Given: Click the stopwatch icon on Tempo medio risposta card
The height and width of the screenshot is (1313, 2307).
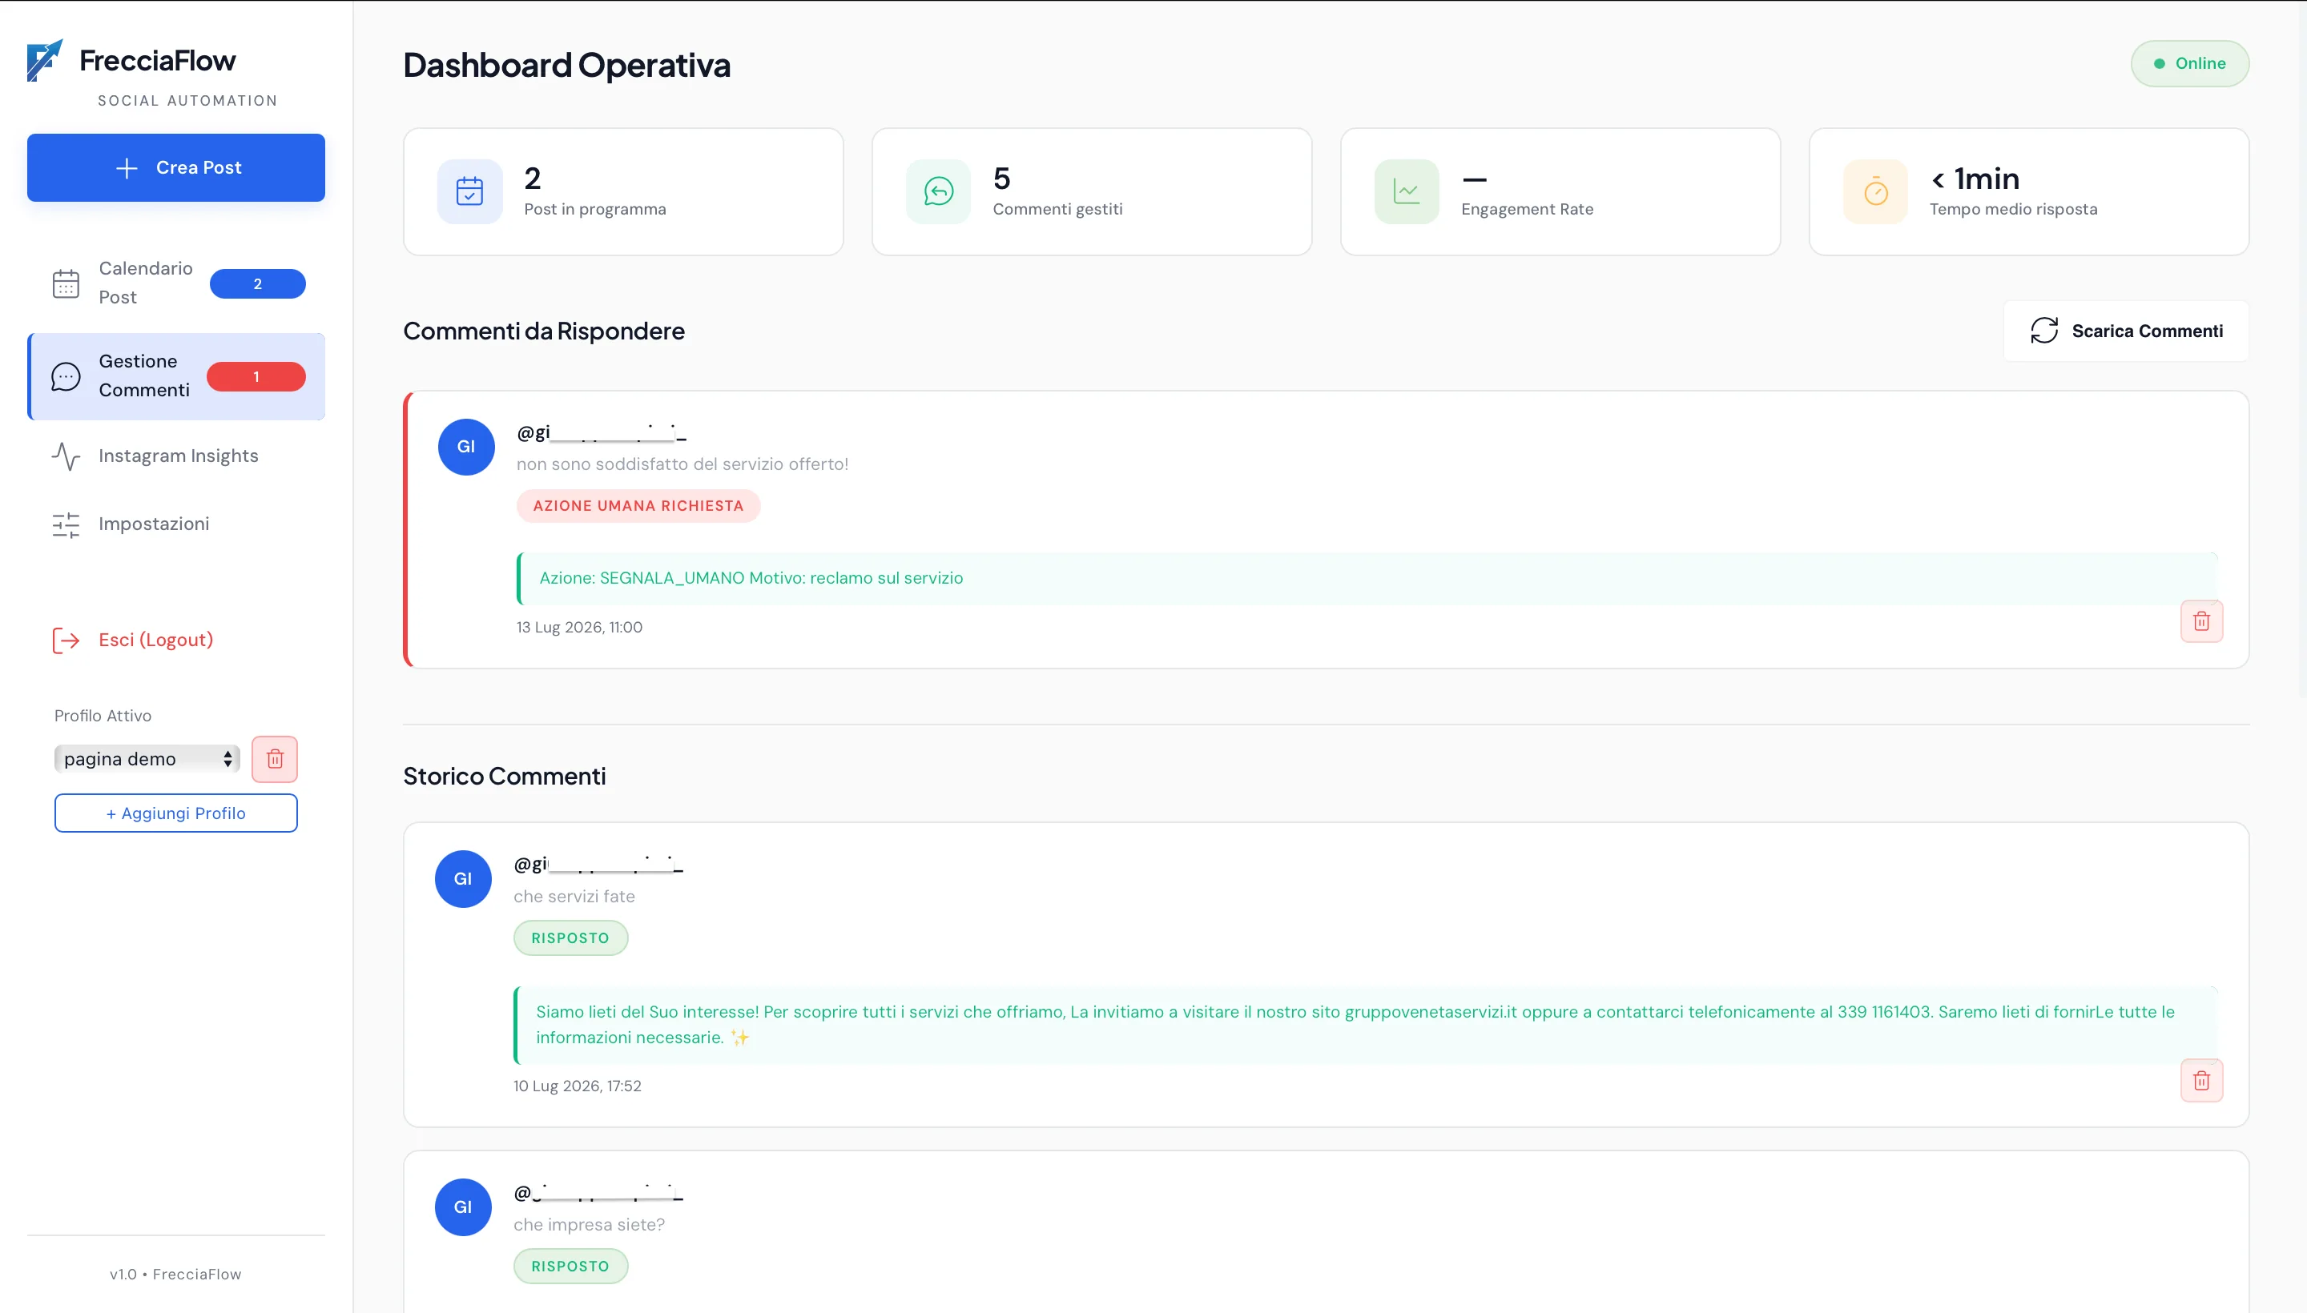Looking at the screenshot, I should pyautogui.click(x=1876, y=191).
